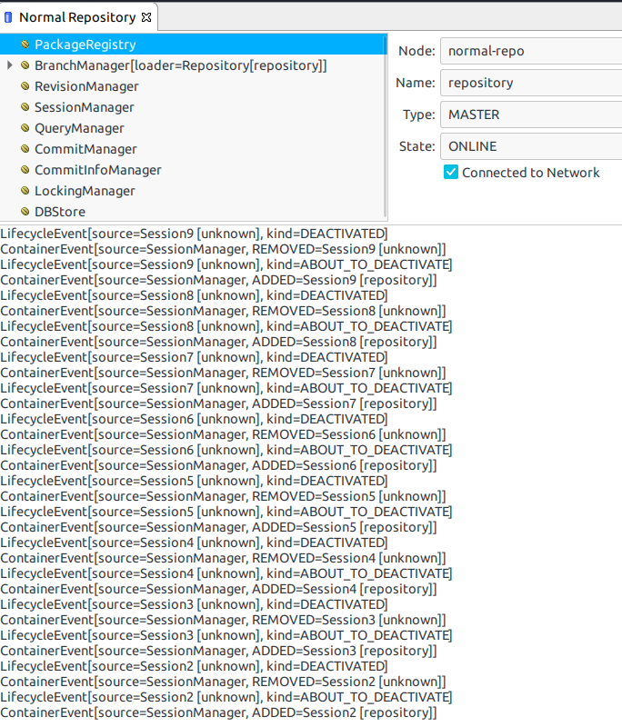Image resolution: width=622 pixels, height=727 pixels.
Task: Expand the BranchManager tree node
Action: (x=9, y=65)
